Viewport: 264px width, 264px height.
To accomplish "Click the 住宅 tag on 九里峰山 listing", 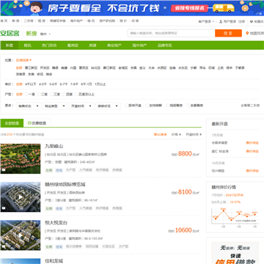I will pyautogui.click(x=59, y=170).
